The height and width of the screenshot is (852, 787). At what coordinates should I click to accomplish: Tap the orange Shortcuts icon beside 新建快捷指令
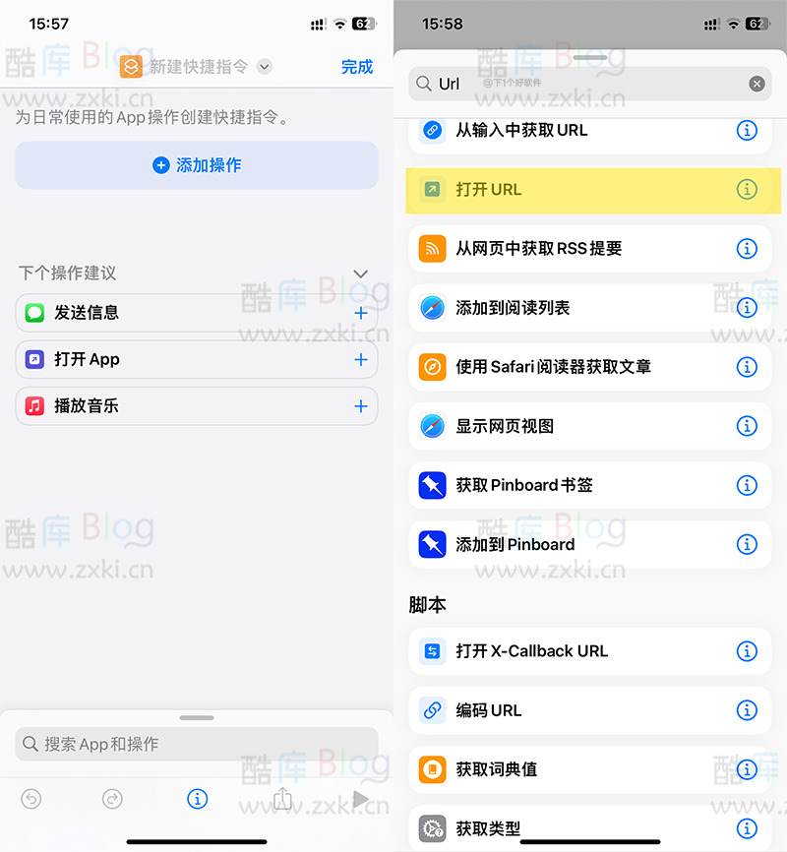130,67
